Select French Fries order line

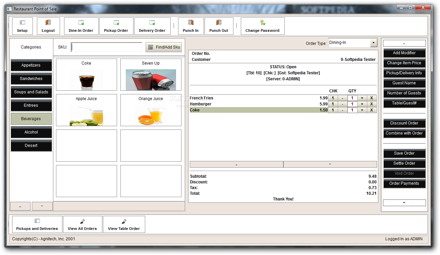(259, 98)
